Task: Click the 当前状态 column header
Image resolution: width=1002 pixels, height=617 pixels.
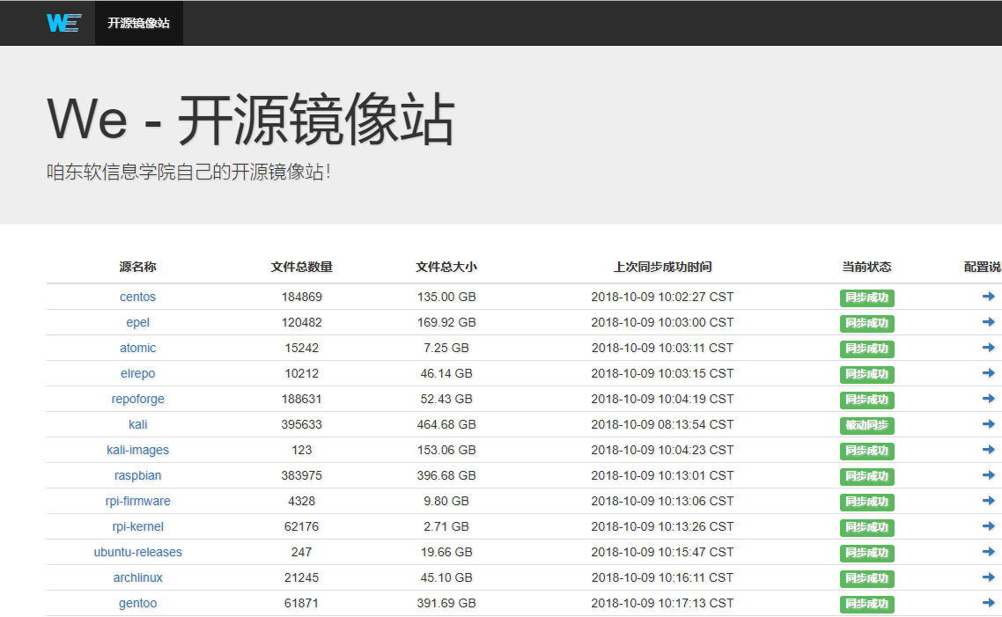Action: [866, 267]
